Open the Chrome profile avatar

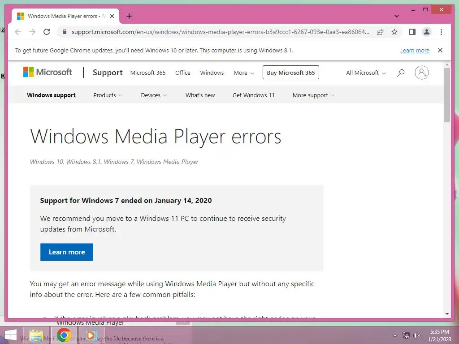click(x=427, y=32)
